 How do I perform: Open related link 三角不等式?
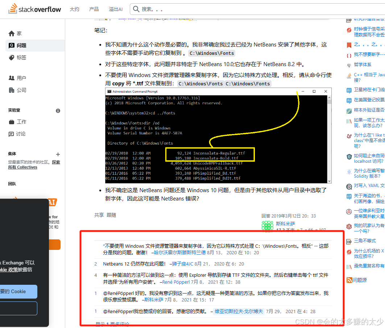(365, 241)
